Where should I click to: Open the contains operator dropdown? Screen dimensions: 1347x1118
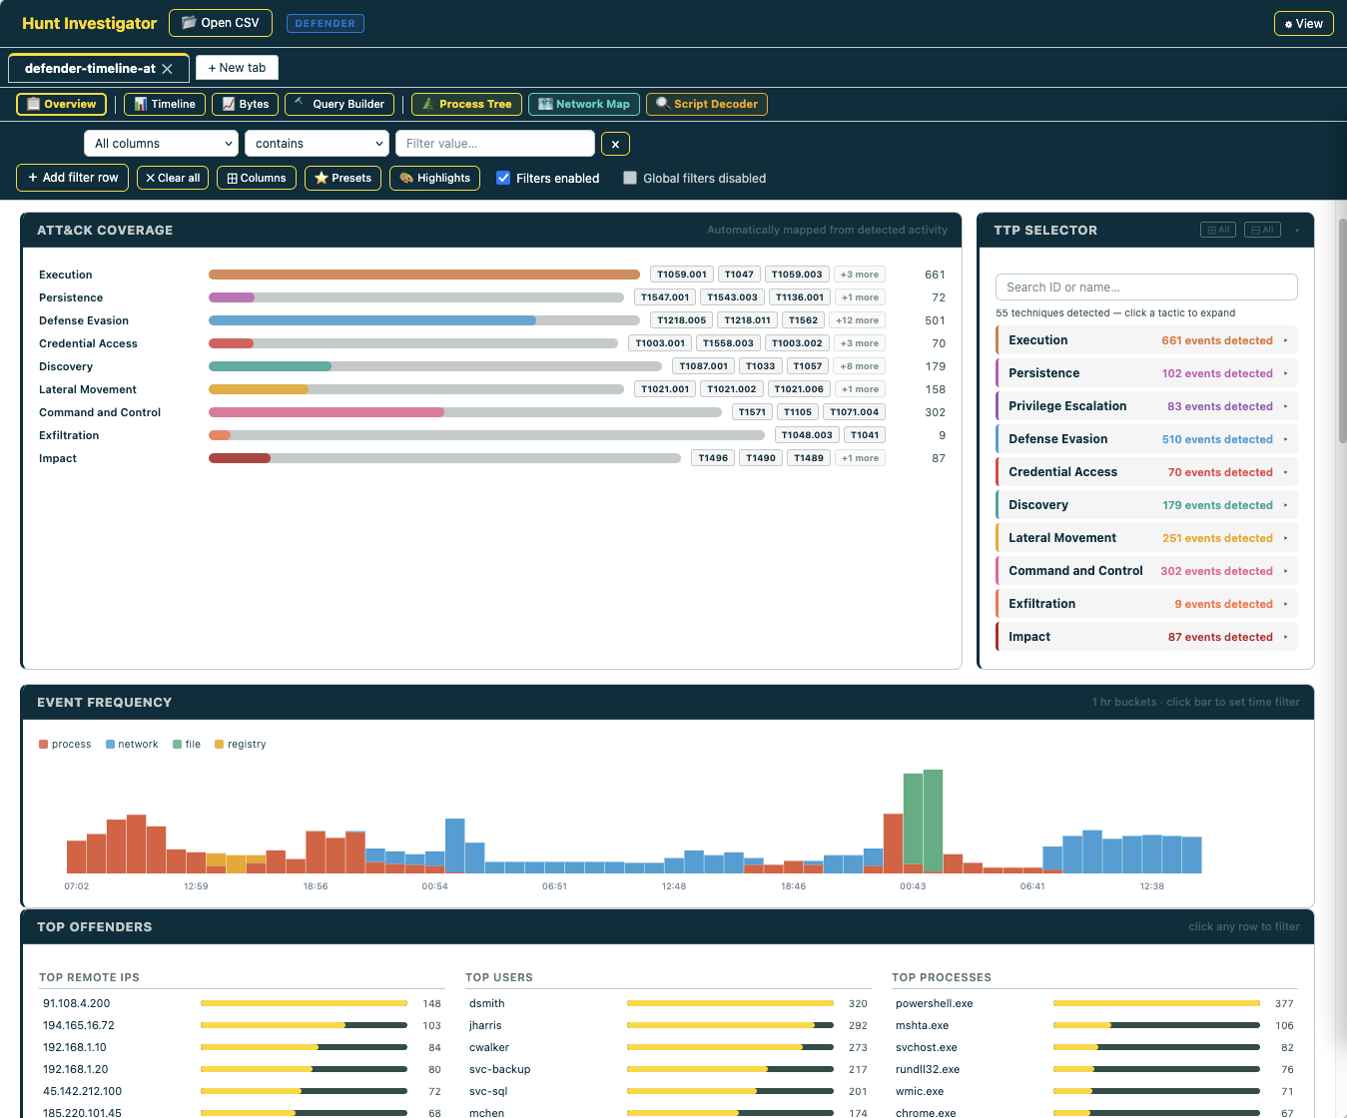317,144
